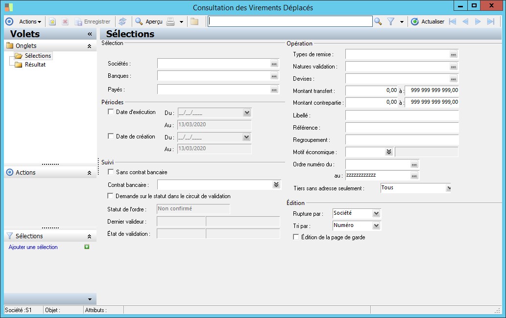Open the Rupture par dropdown

[x=376, y=213]
